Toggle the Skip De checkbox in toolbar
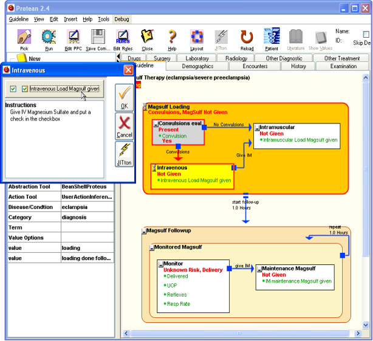 (x=366, y=35)
